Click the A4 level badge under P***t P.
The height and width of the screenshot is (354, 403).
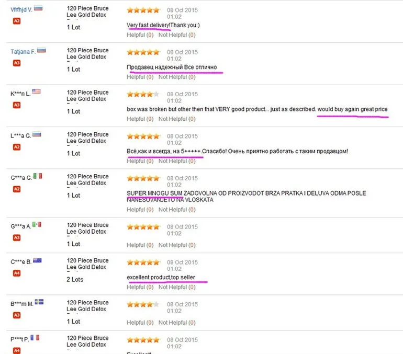tap(17, 350)
